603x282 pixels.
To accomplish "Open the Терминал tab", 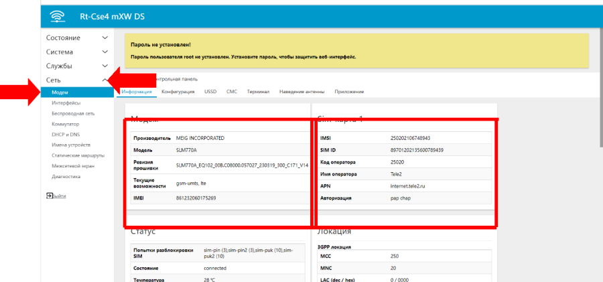I will tap(258, 91).
